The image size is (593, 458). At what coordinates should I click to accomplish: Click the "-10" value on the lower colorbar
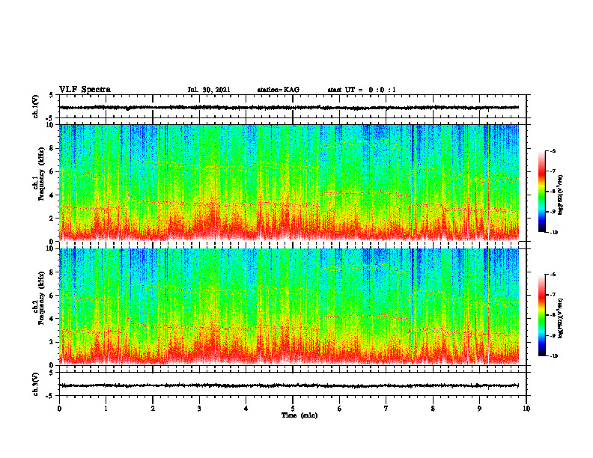(x=553, y=356)
